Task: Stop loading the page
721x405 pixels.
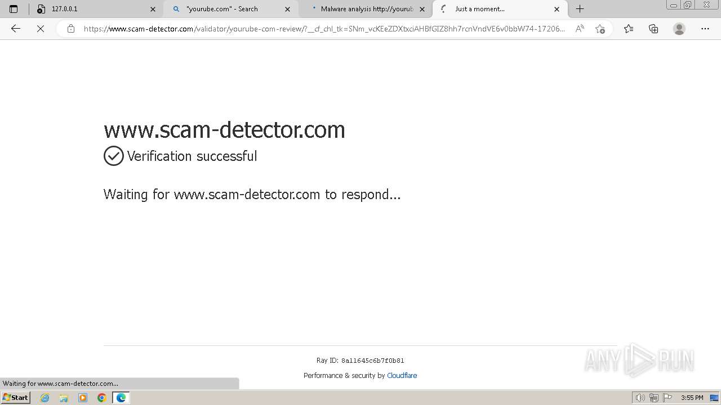Action: [x=41, y=29]
